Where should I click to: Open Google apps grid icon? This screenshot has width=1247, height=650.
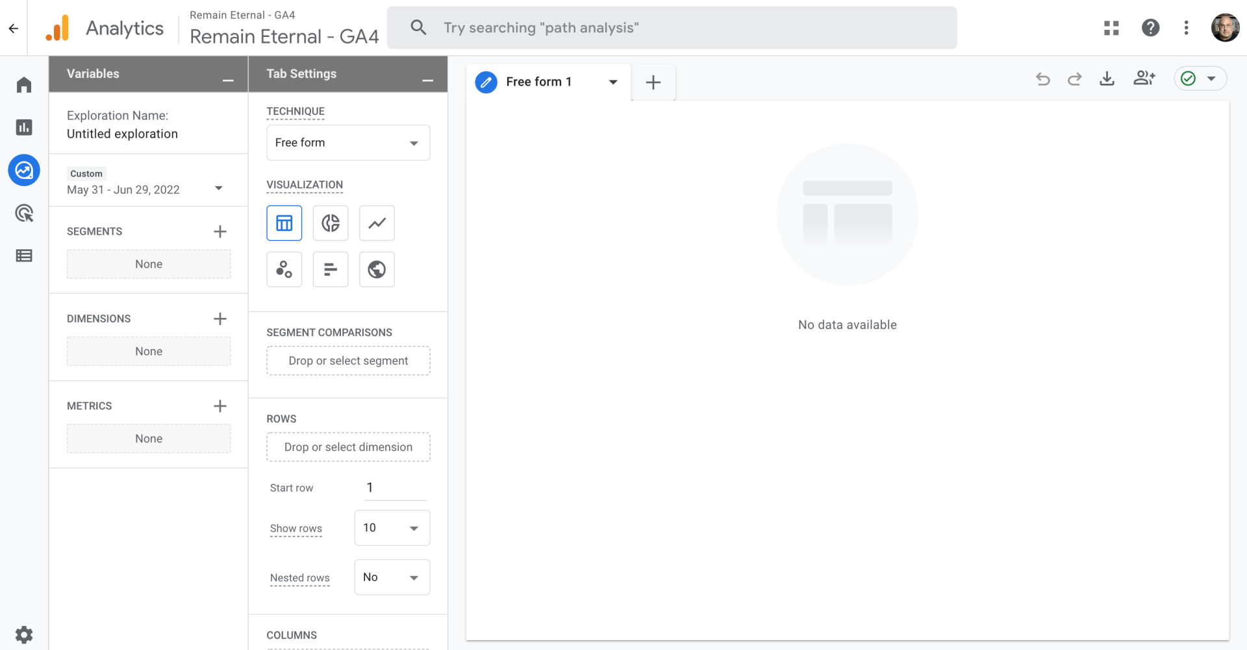(x=1111, y=28)
